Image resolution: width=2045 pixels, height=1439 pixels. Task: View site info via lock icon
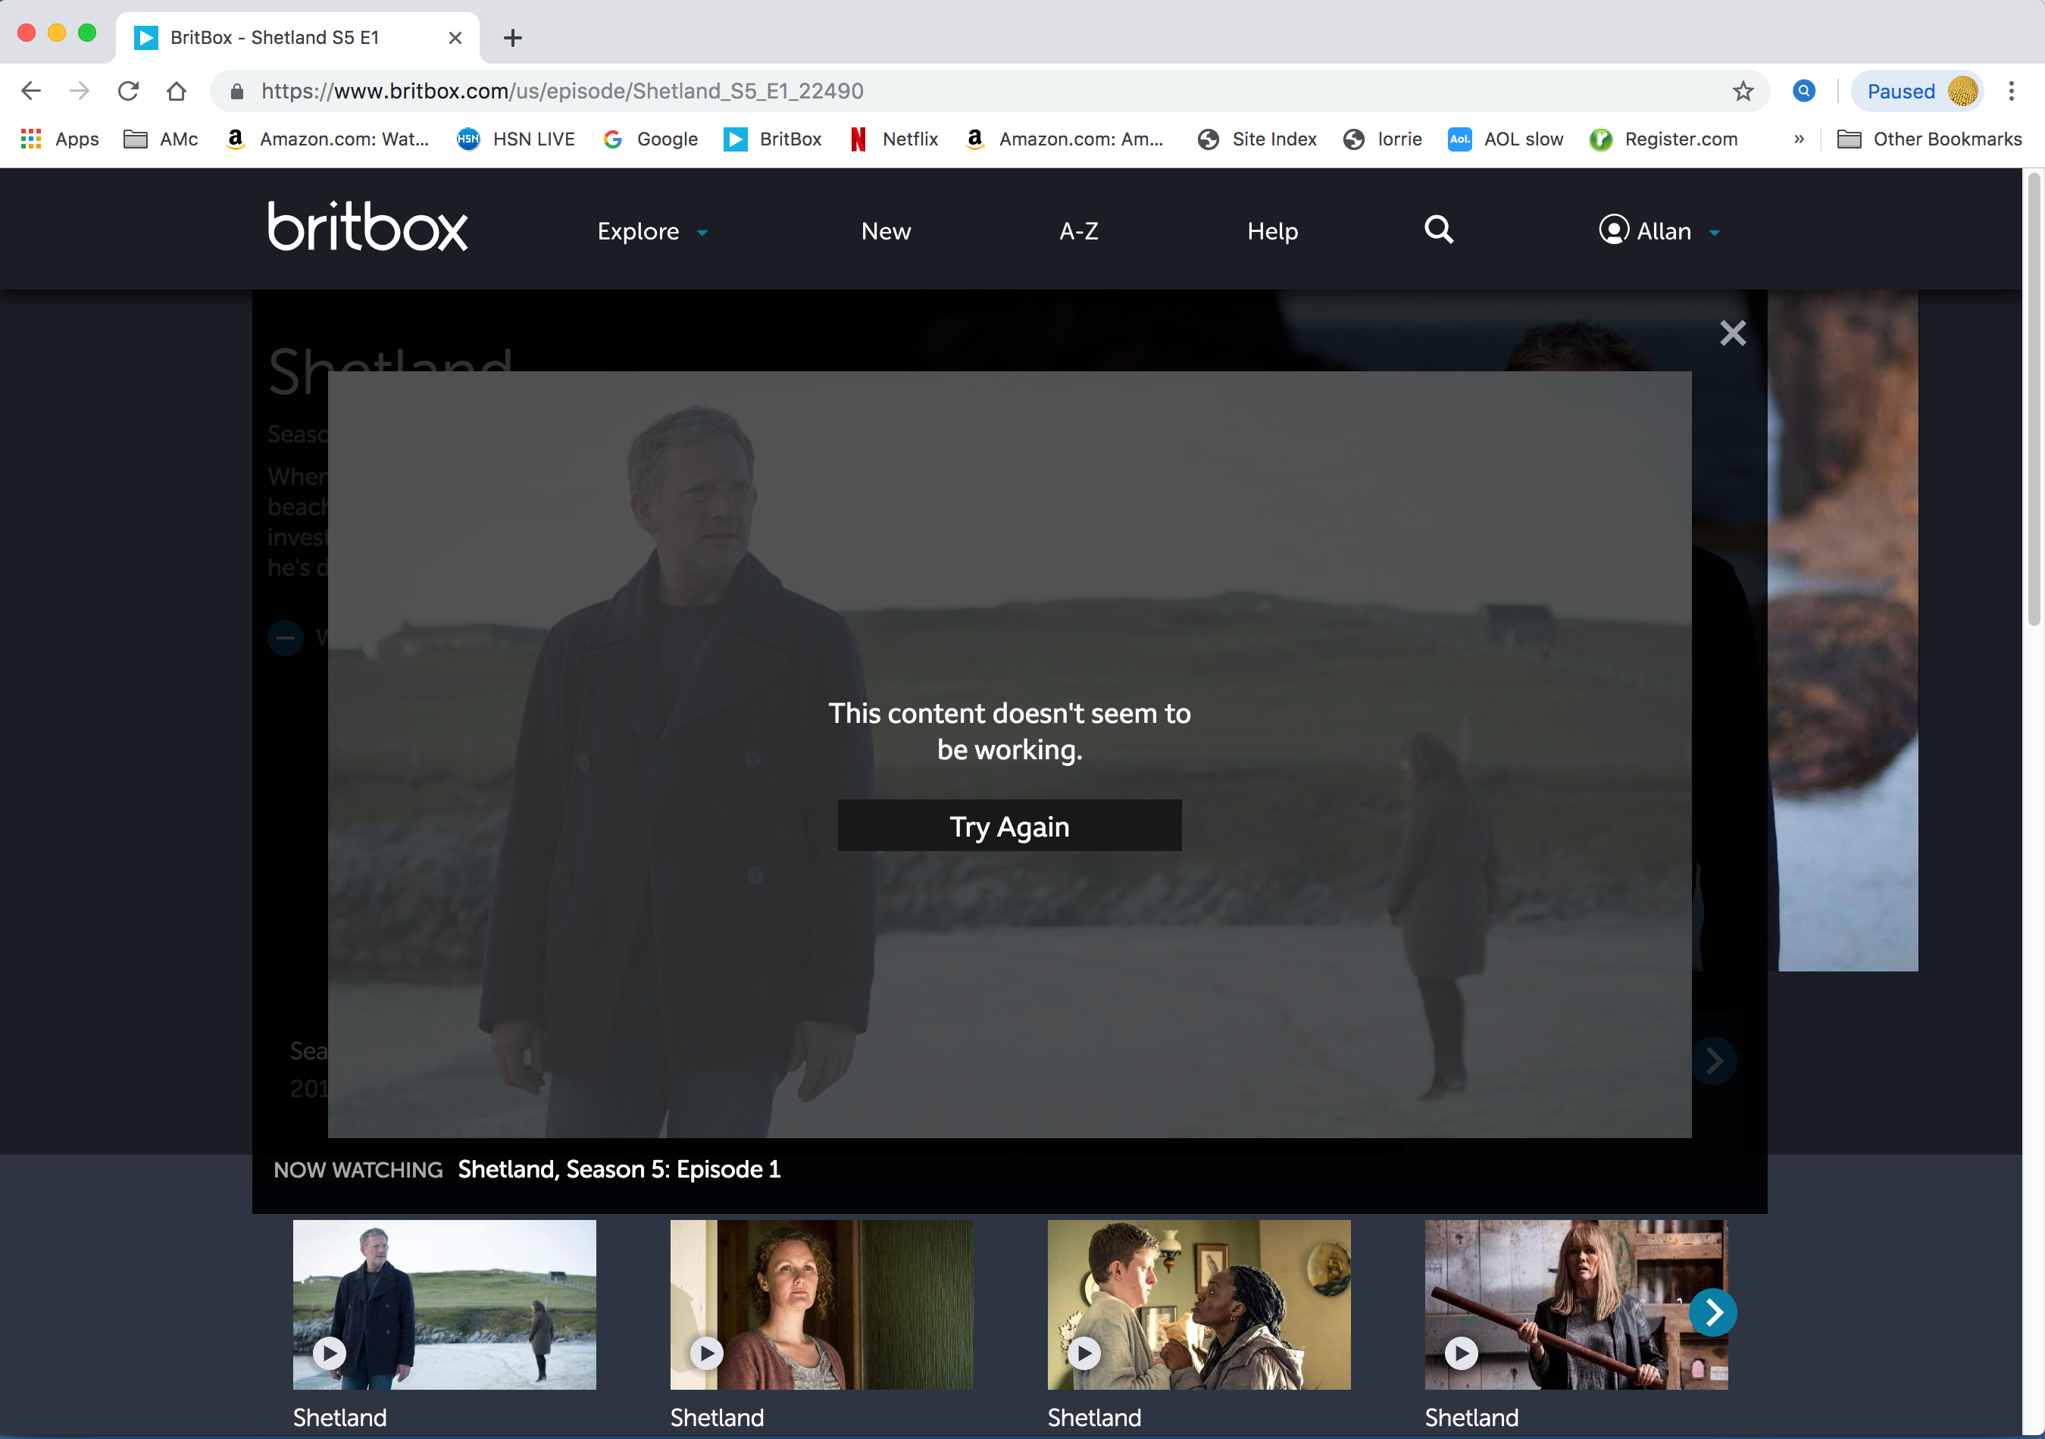pyautogui.click(x=236, y=91)
